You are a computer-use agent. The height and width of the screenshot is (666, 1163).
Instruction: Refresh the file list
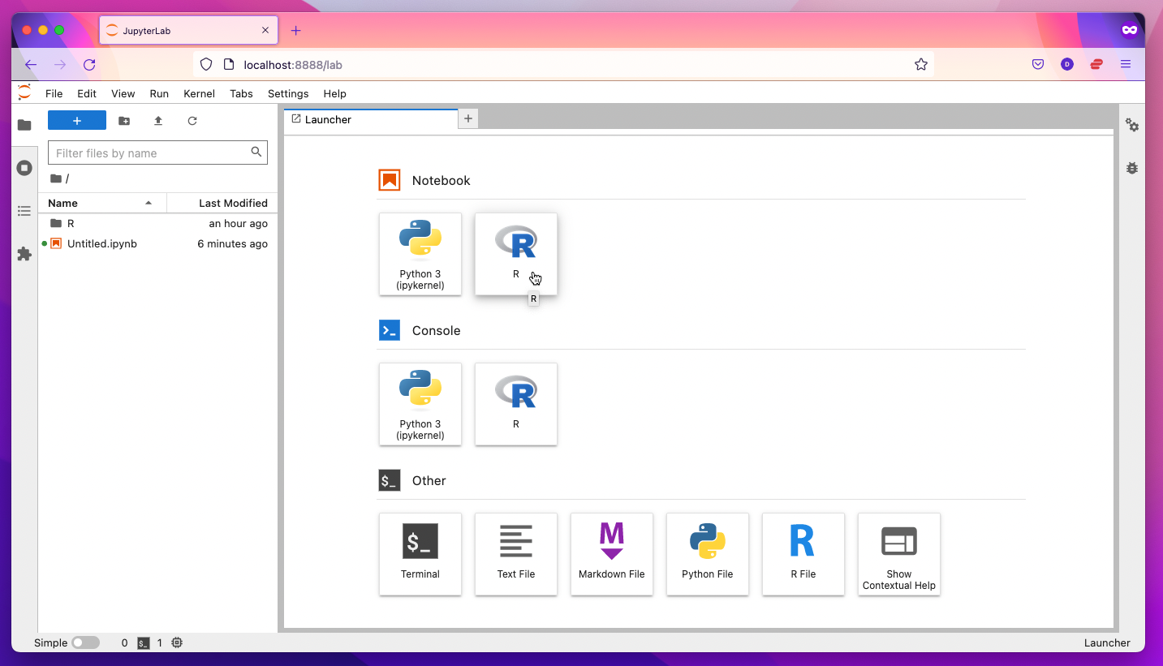[x=192, y=121]
